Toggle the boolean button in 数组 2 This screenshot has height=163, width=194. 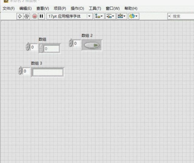(92, 45)
